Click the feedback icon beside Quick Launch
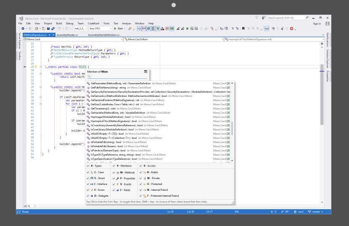Image resolution: width=349 pixels, height=226 pixels. coord(264,18)
